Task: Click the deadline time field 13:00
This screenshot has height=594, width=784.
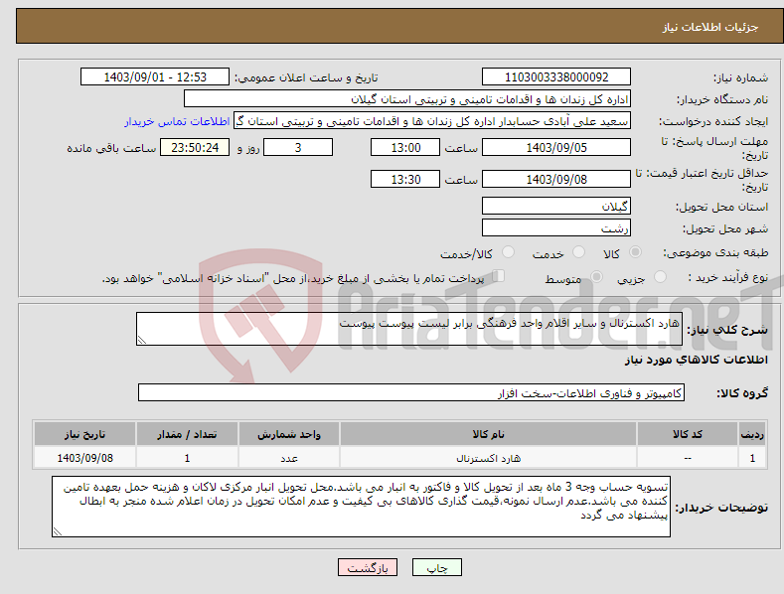Action: point(405,147)
